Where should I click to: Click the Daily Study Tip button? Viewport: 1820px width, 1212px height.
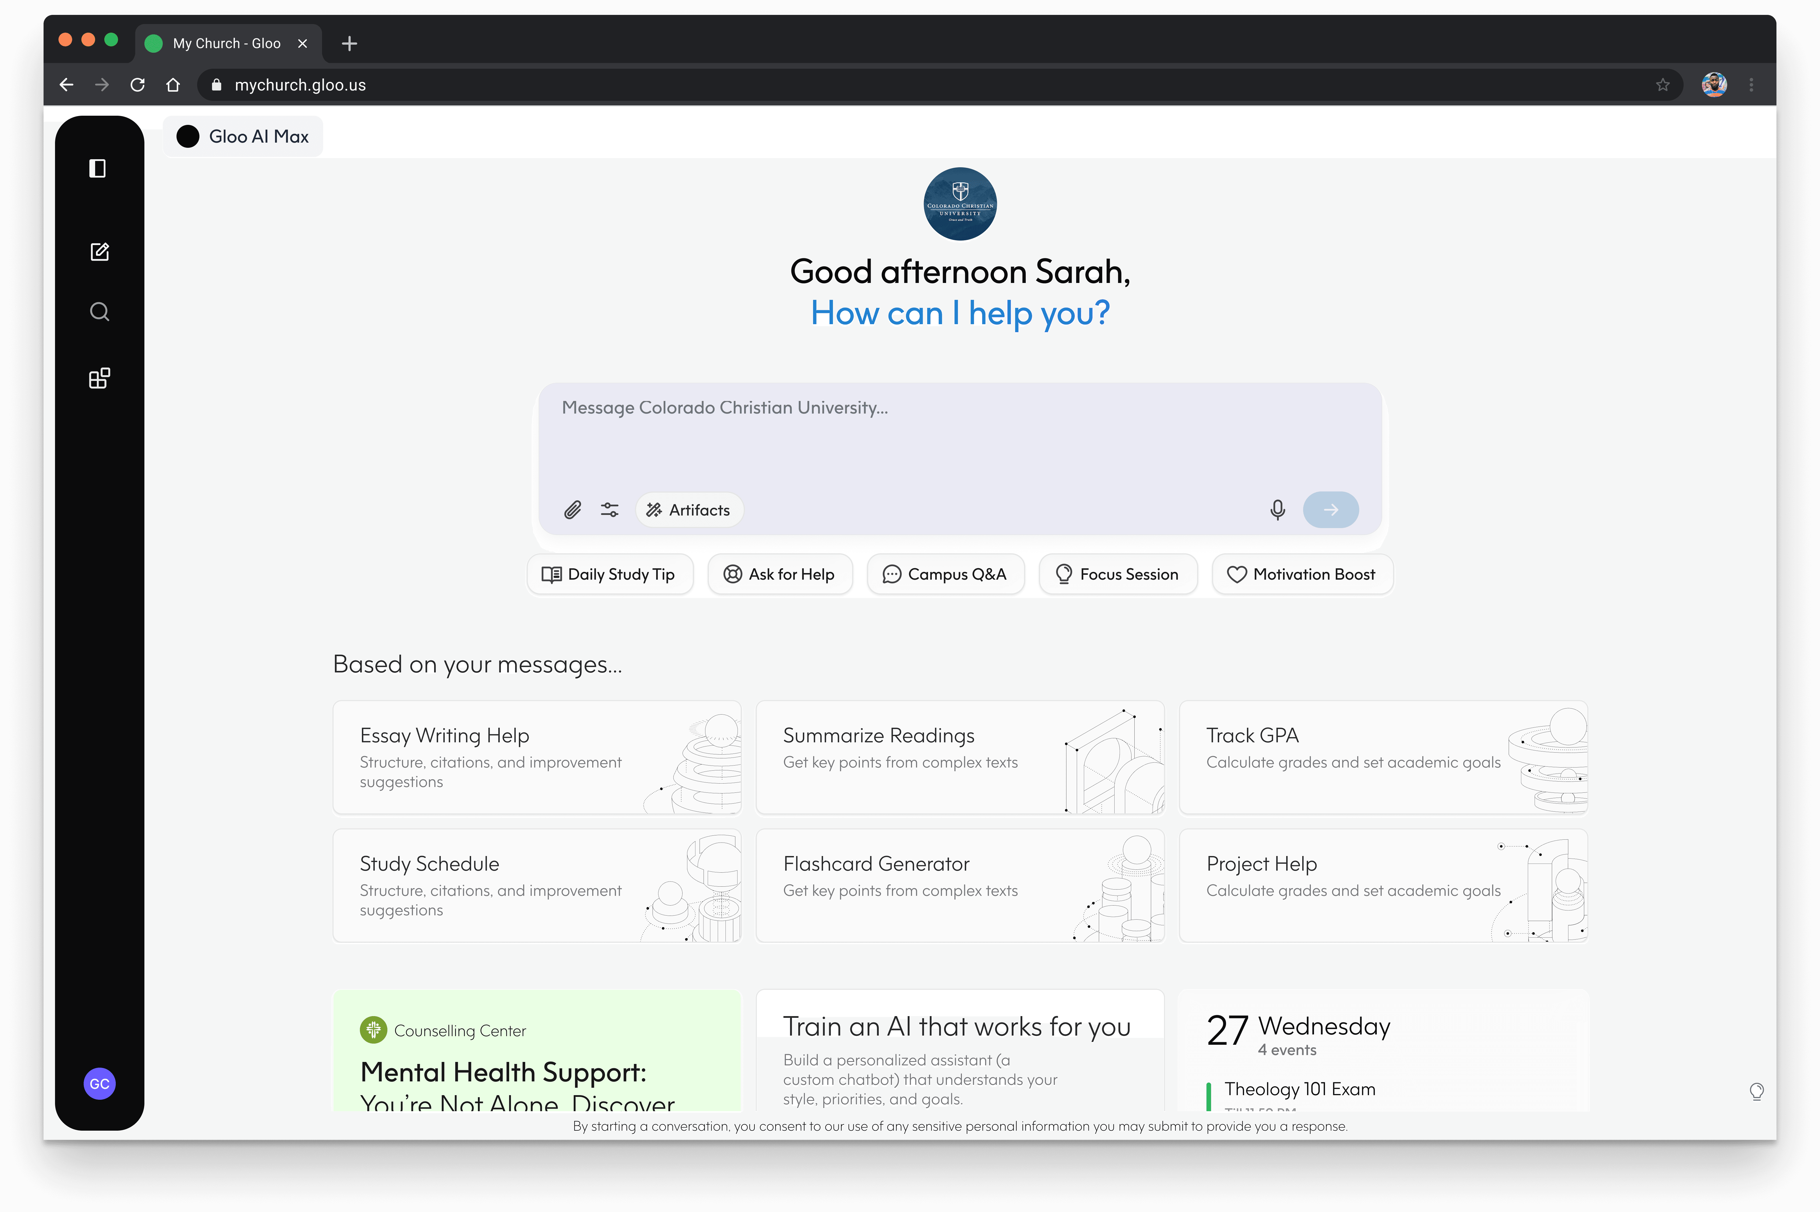tap(609, 574)
